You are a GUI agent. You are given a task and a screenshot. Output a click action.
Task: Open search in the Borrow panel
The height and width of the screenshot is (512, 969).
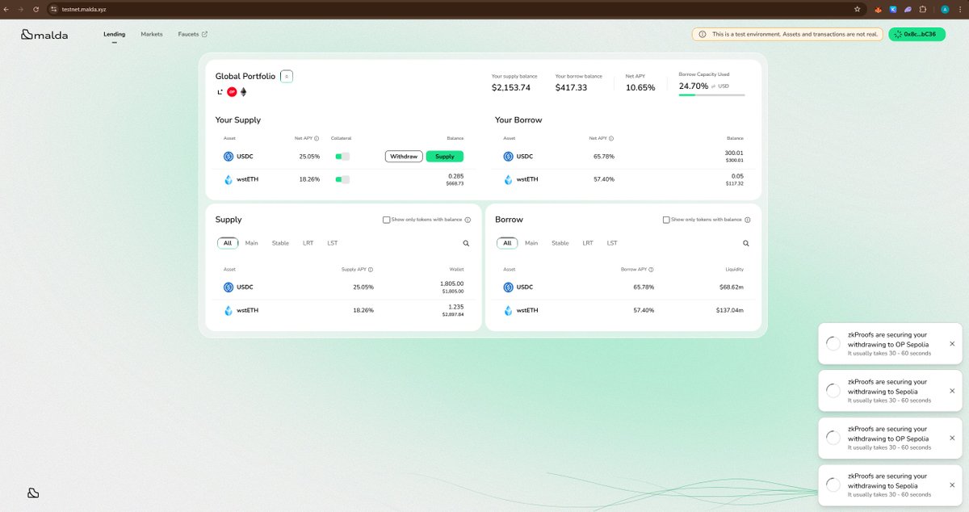(x=745, y=243)
